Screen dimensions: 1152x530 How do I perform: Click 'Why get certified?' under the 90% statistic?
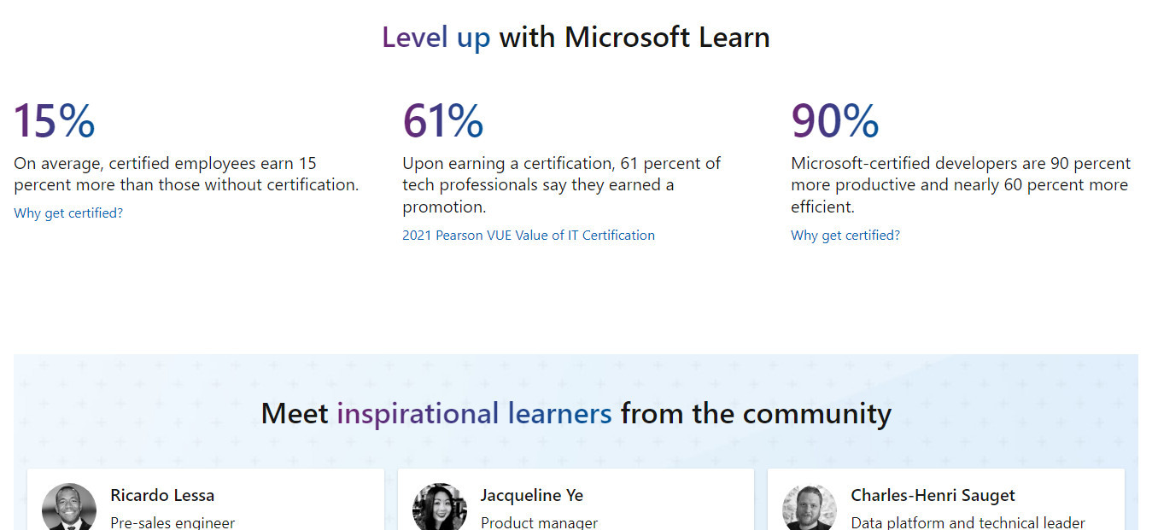(845, 236)
